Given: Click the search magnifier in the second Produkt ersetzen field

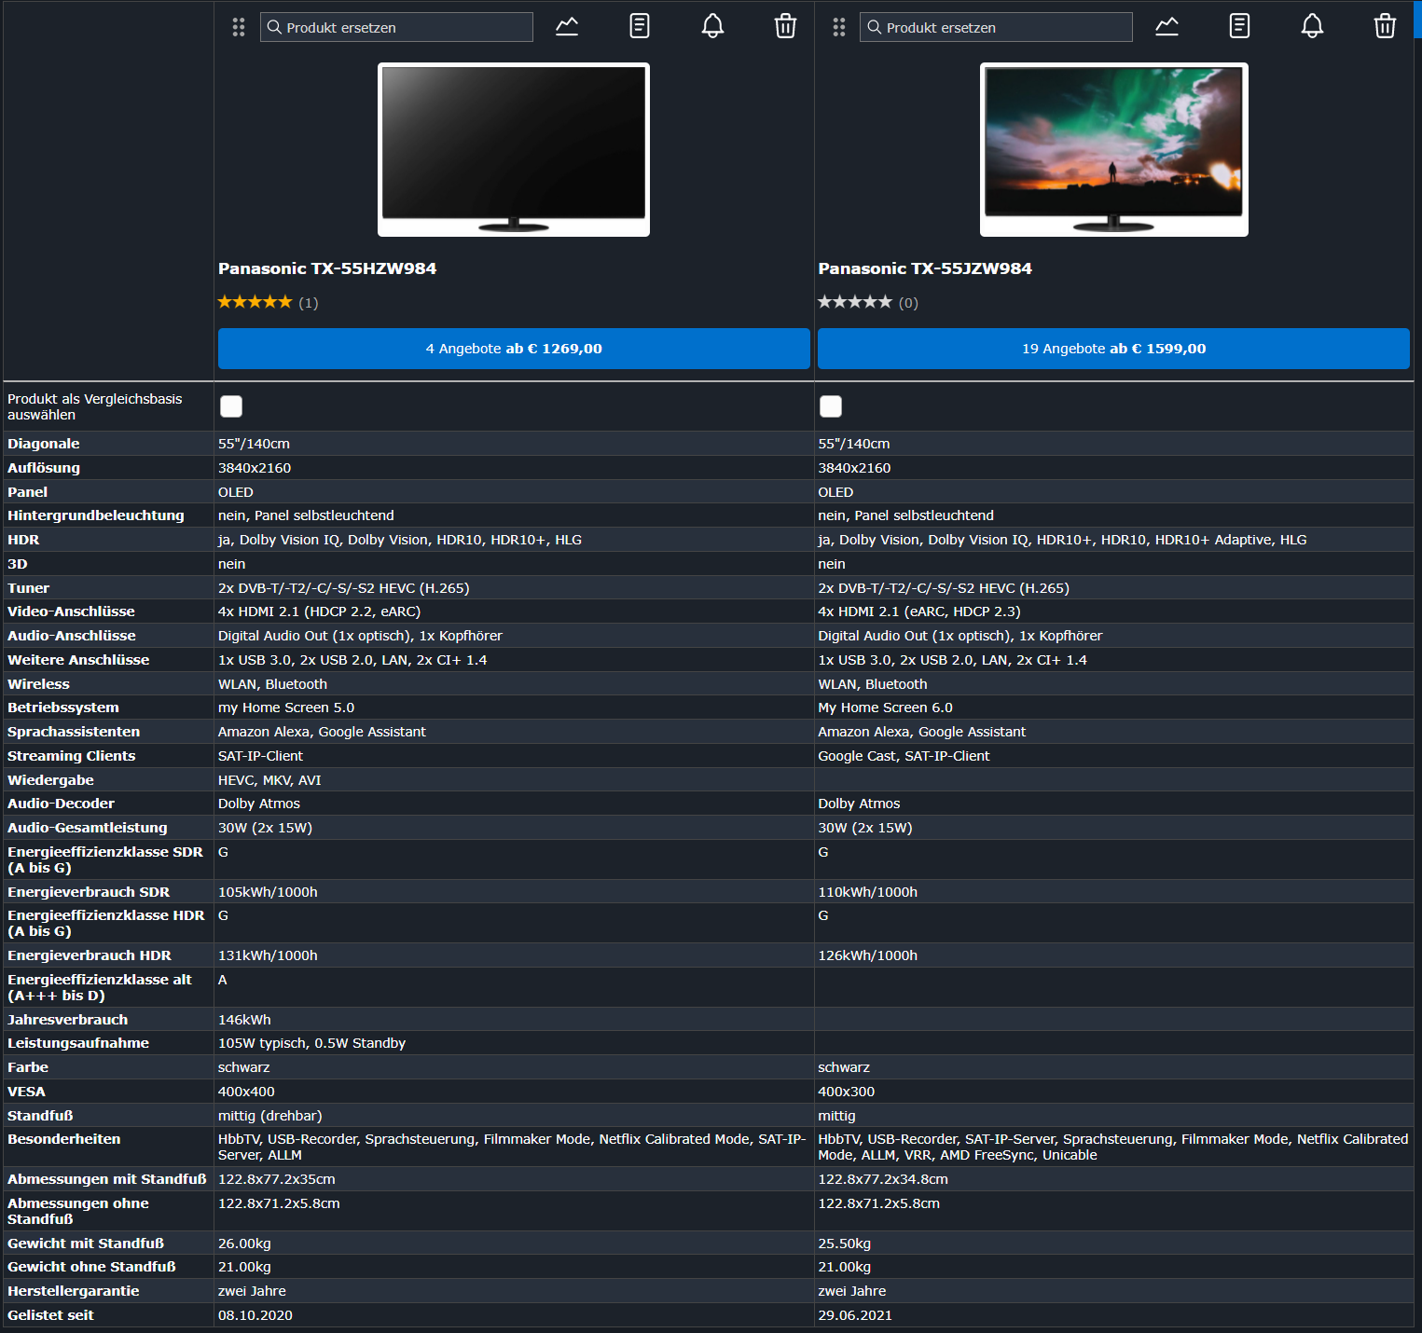Looking at the screenshot, I should tap(874, 27).
